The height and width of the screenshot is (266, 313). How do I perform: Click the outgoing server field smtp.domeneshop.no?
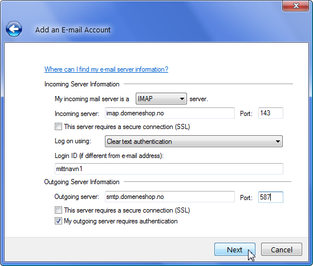point(170,197)
